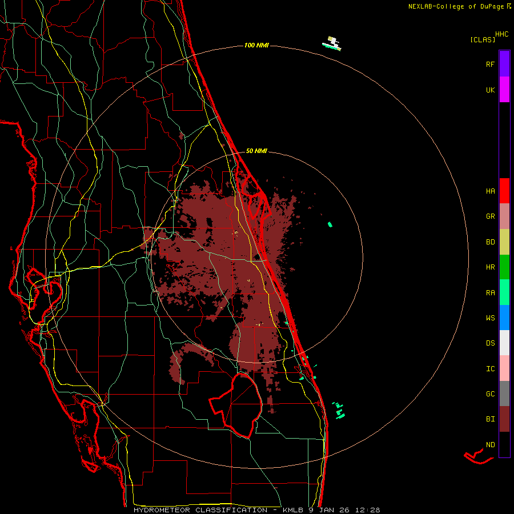The height and width of the screenshot is (514, 514).
Task: Click the "IC" legend label
Action: (490, 369)
